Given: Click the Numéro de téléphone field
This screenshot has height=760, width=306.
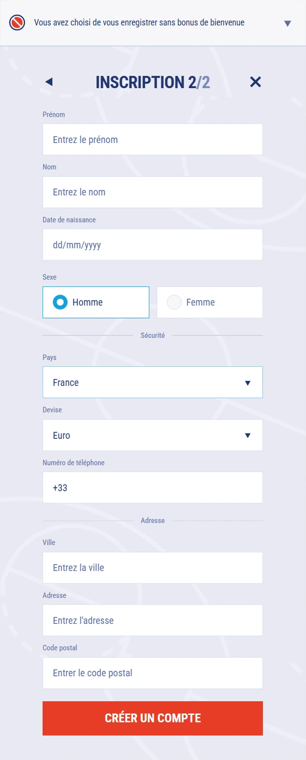Looking at the screenshot, I should (x=152, y=488).
